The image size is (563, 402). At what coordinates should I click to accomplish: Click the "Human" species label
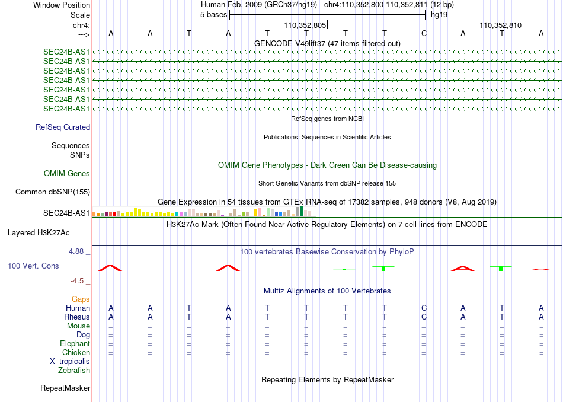coord(78,308)
